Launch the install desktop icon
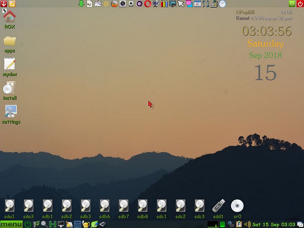This screenshot has height=228, width=304. (9, 87)
